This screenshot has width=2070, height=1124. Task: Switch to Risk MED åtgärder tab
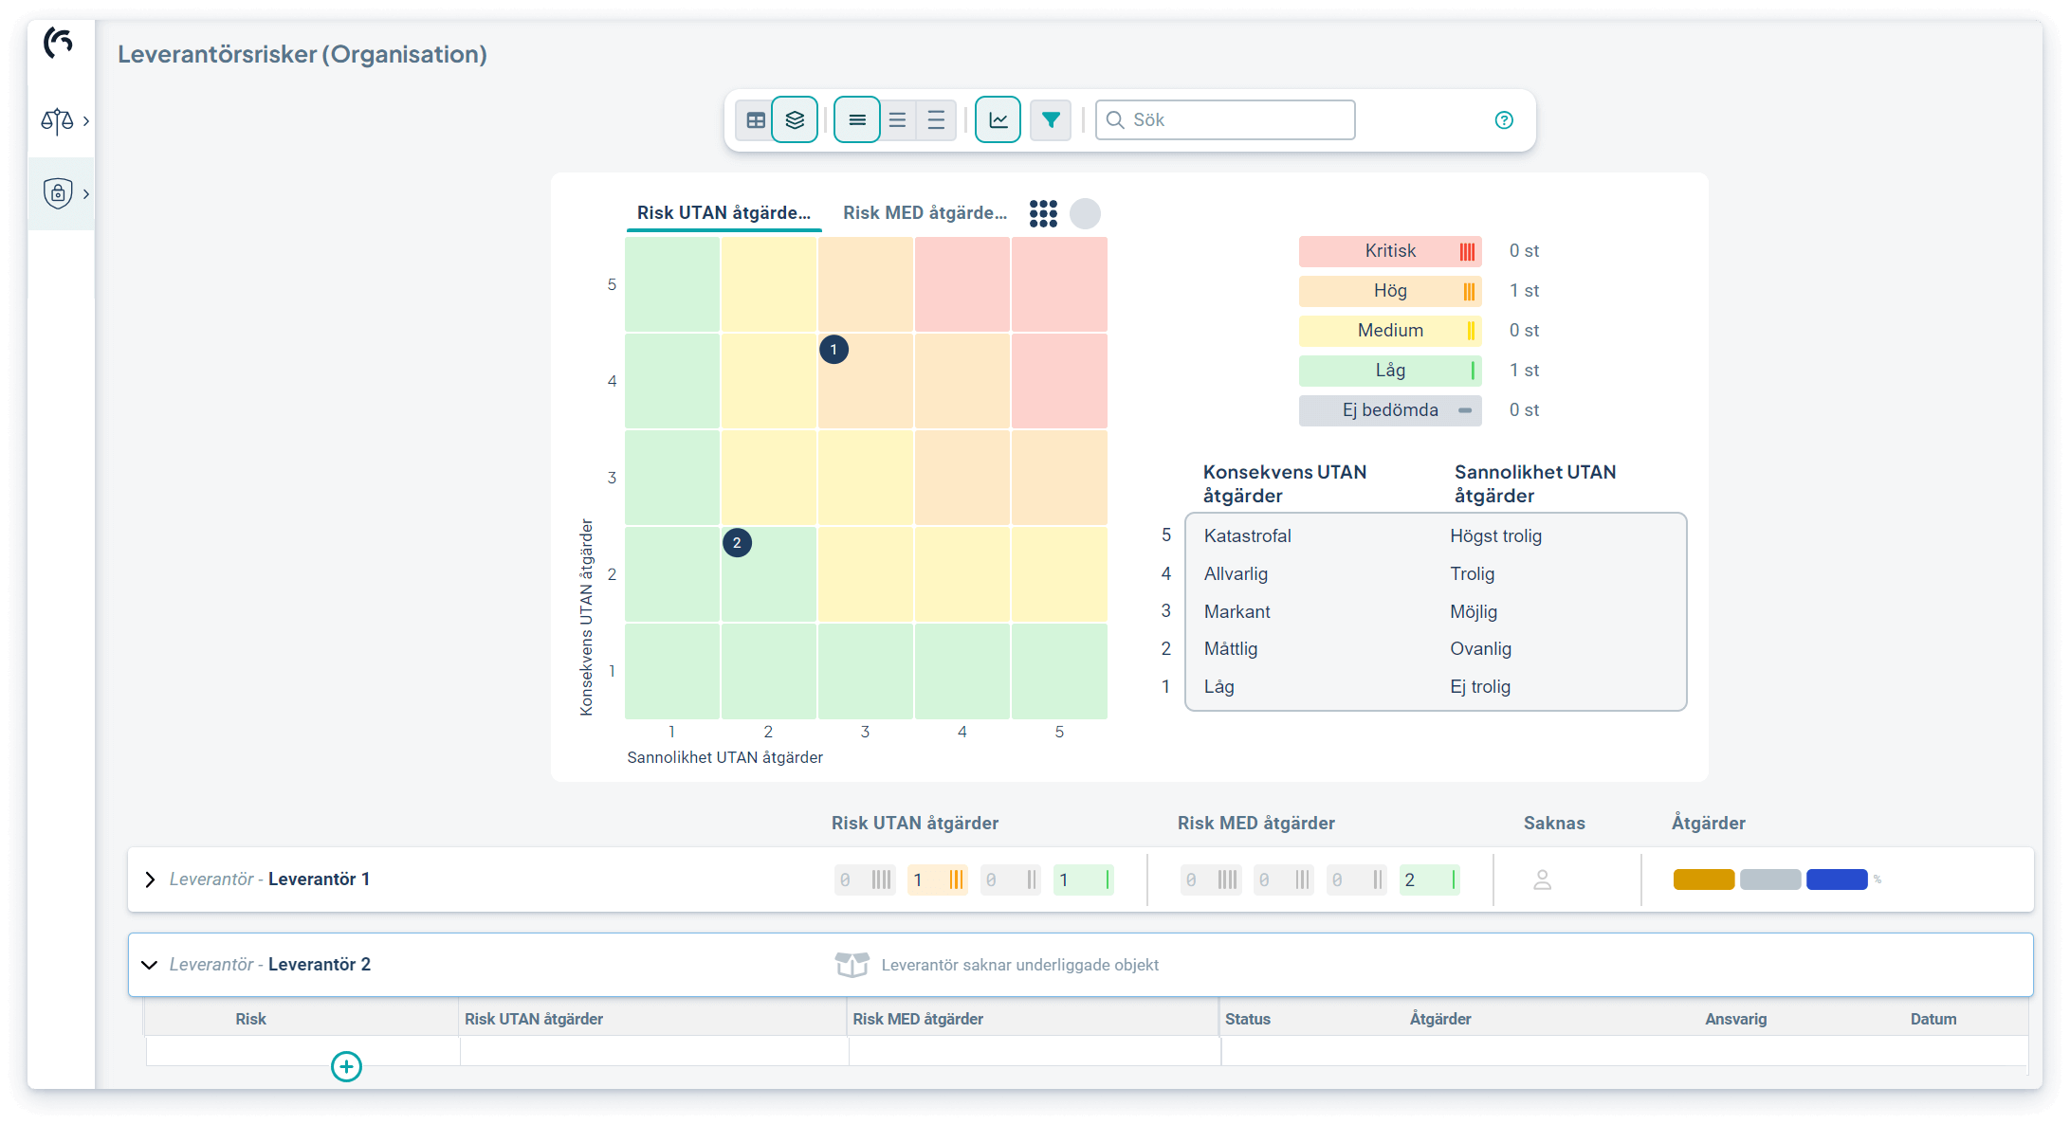click(x=925, y=213)
